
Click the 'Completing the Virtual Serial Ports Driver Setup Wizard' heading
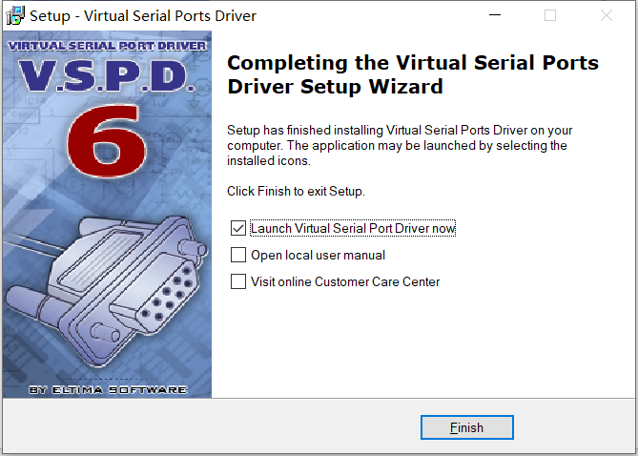click(x=413, y=74)
